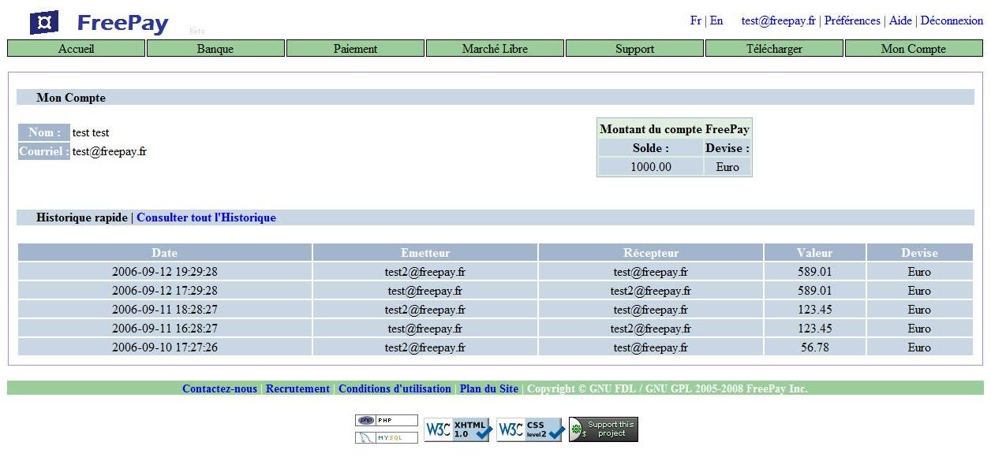Visit the Support menu tab
The image size is (991, 457).
point(634,49)
